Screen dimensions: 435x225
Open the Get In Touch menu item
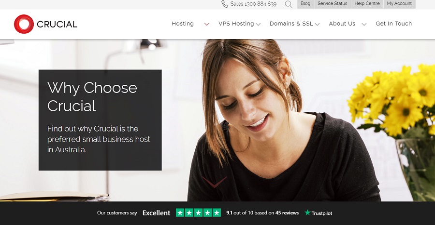(x=393, y=24)
